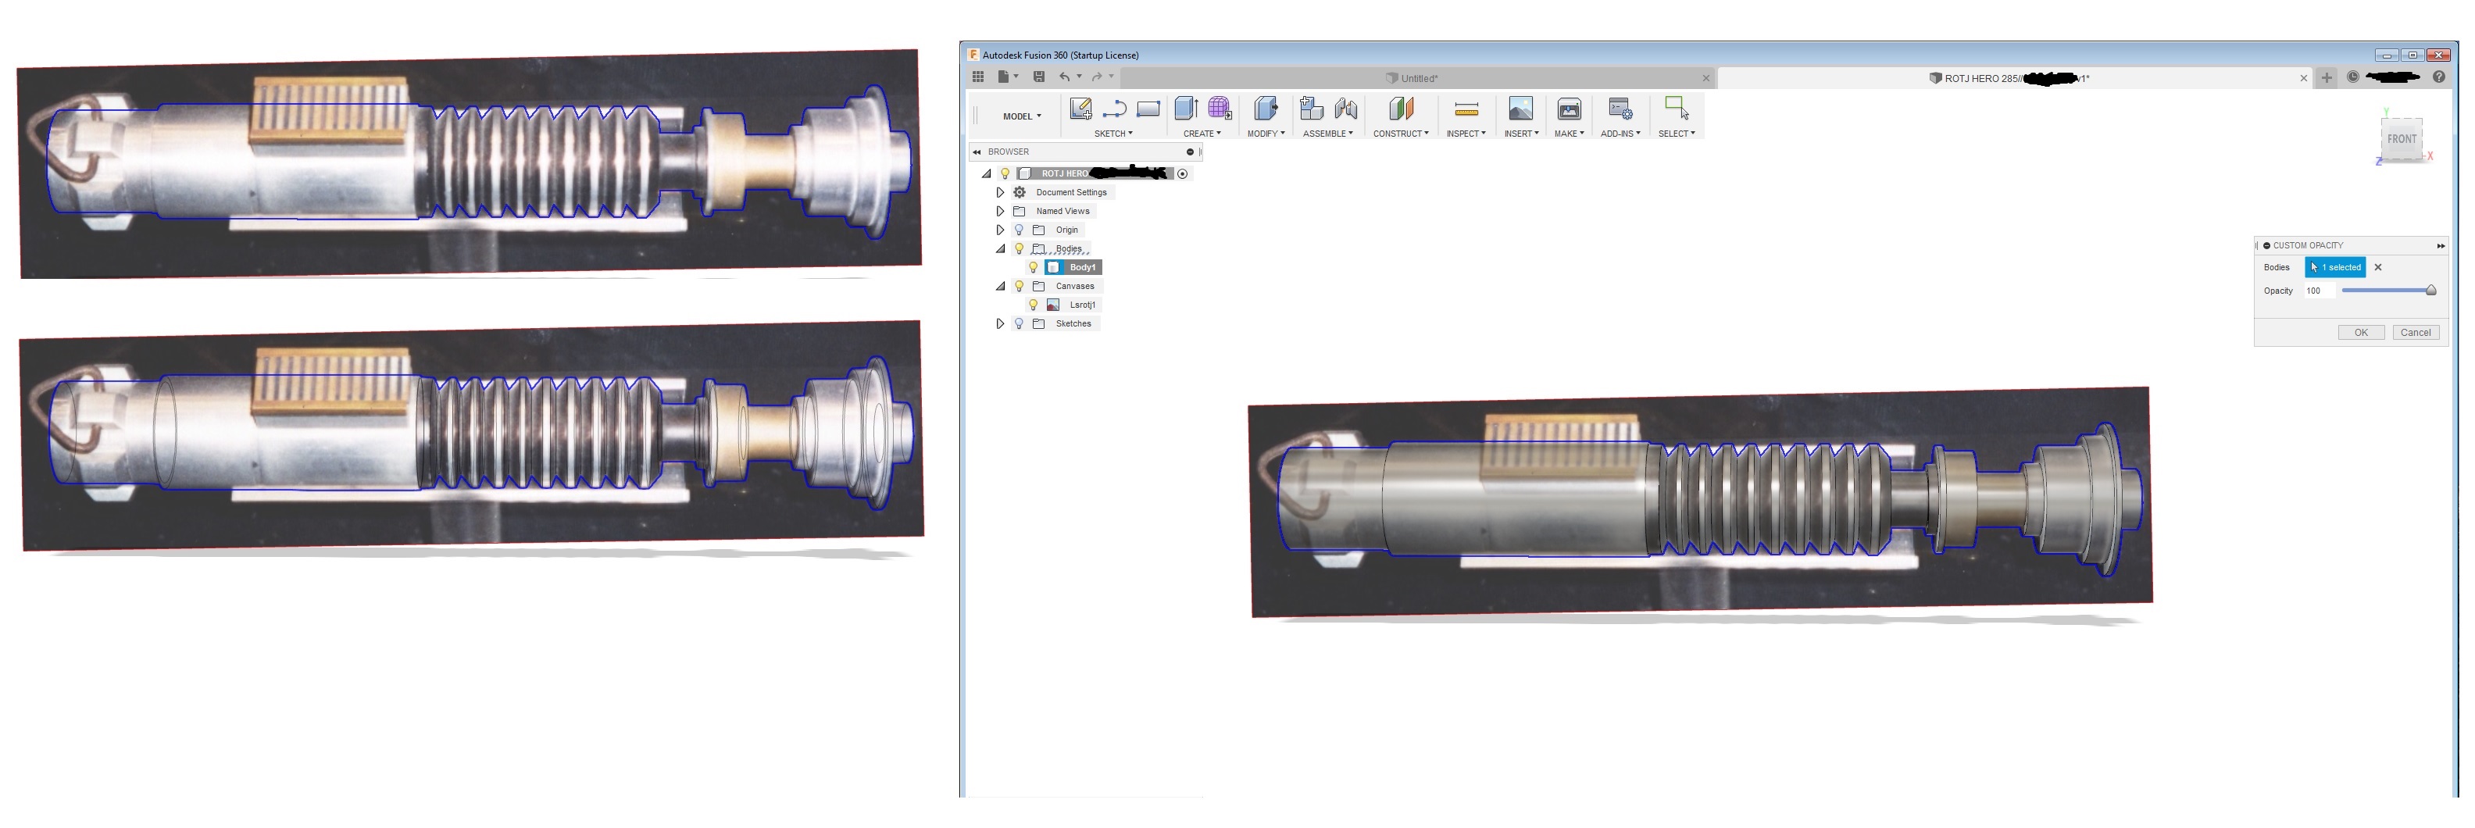Viewport: 2475px width, 828px height.
Task: Select the Offset Plane construct icon
Action: [1401, 109]
